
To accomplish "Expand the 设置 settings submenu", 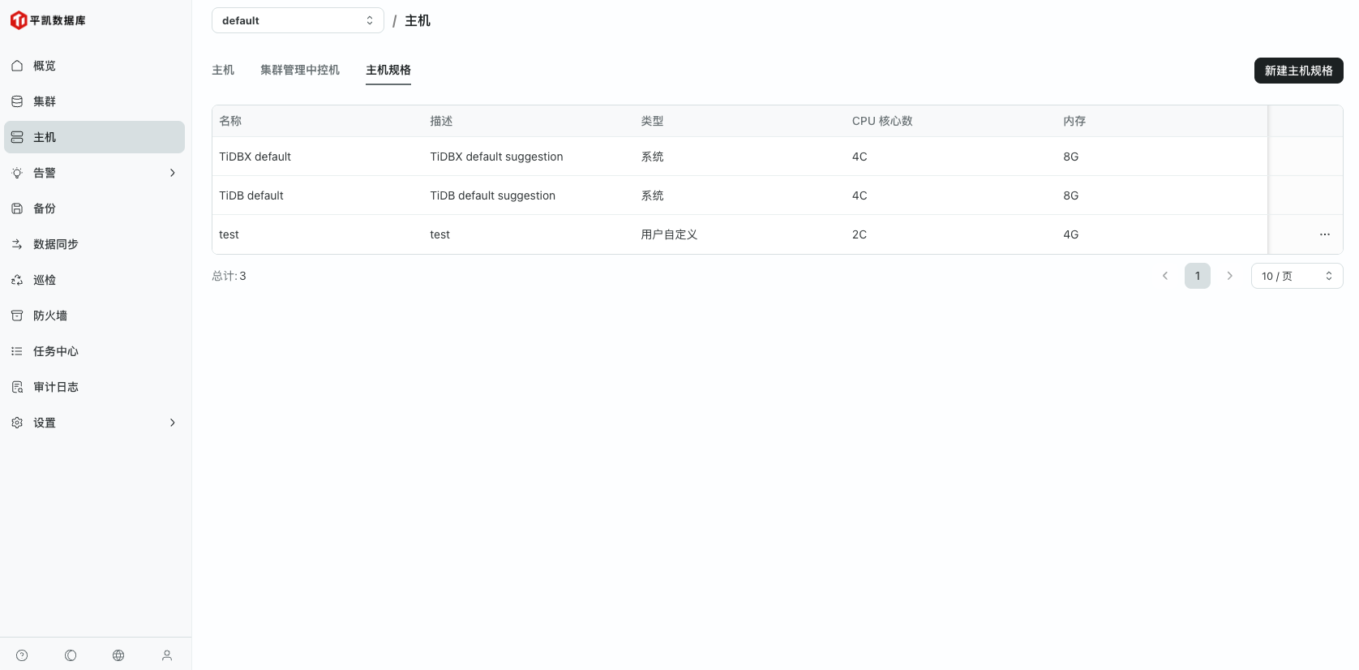I will 94,423.
